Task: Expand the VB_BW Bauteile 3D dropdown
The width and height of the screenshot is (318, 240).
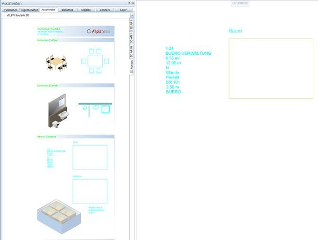Action: click(132, 16)
